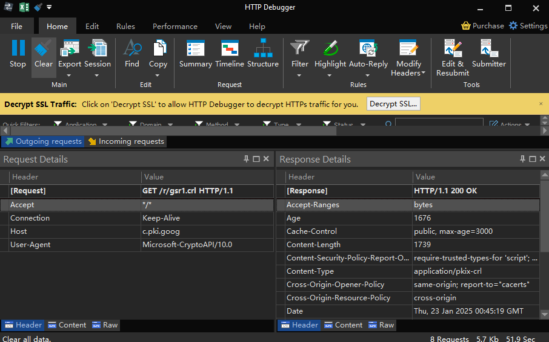Viewport: 549px width, 342px height.
Task: Open the Performance ribbon tab
Action: (x=175, y=27)
